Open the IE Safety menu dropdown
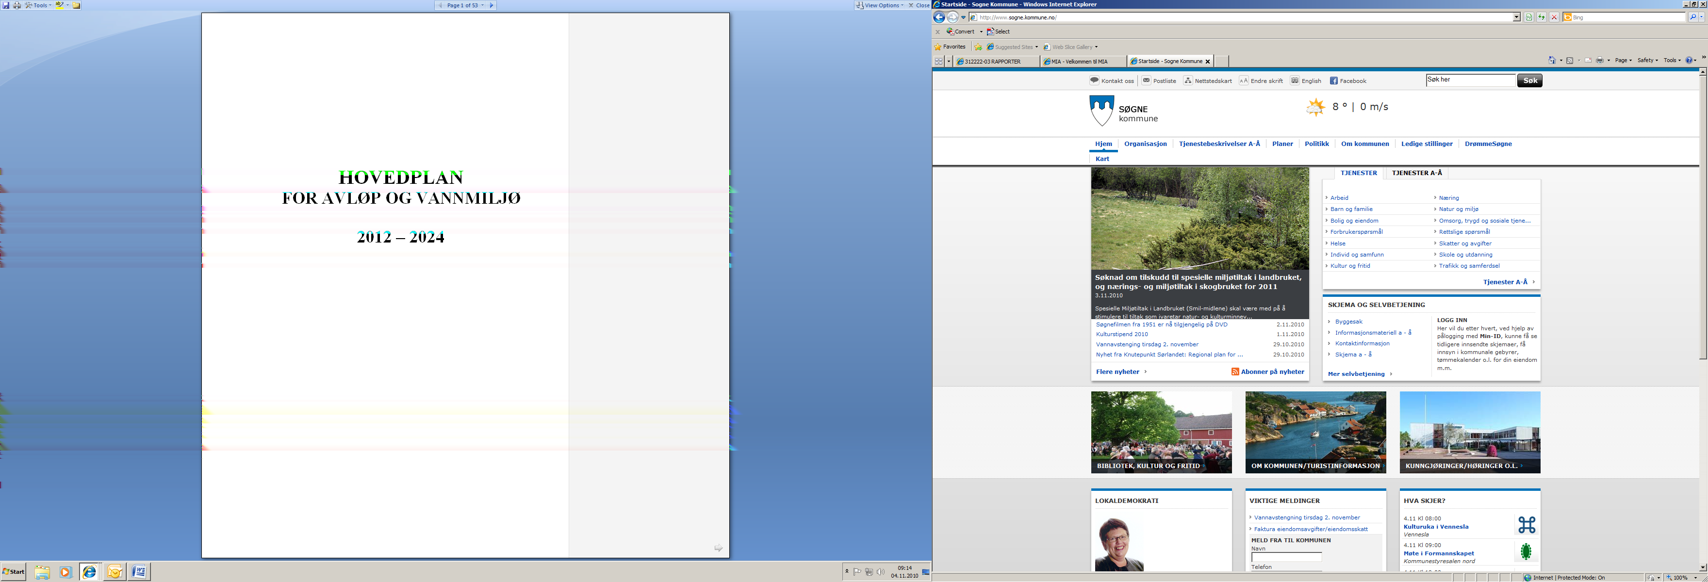Viewport: 1708px width, 582px height. [x=1648, y=60]
